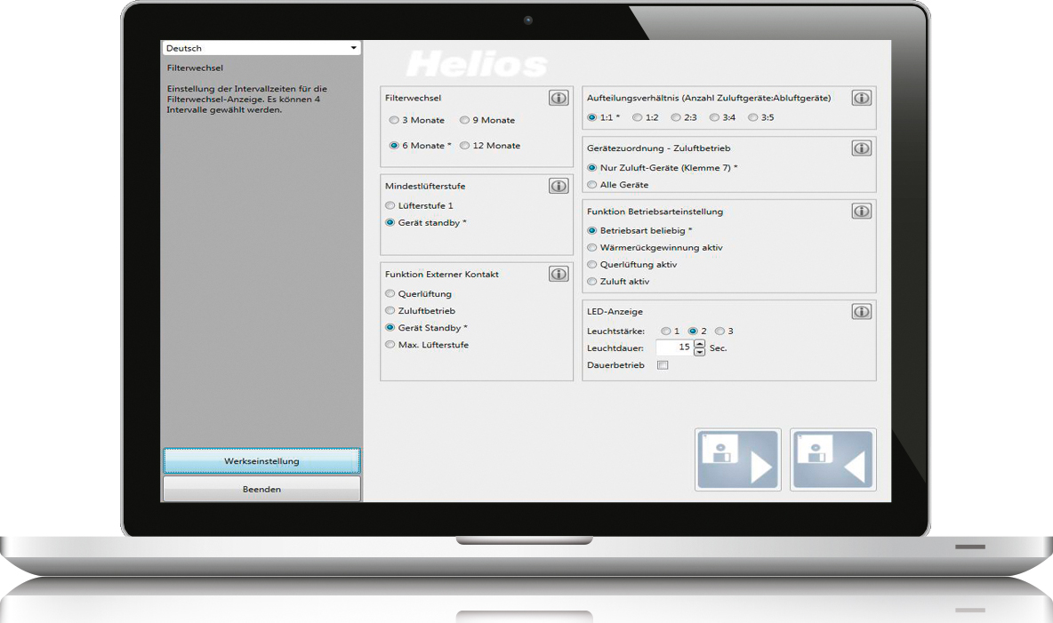Select 12 Monate filter interval
1053x623 pixels.
pyautogui.click(x=464, y=145)
